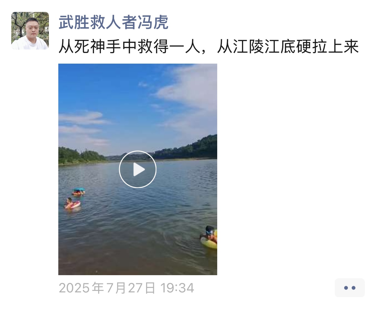Click the 19:34 time label

(177, 288)
